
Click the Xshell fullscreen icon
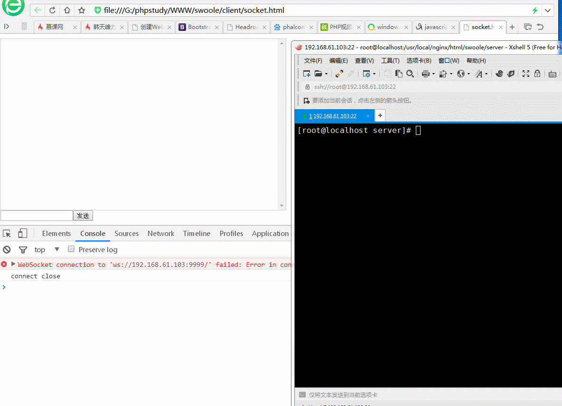pos(525,74)
